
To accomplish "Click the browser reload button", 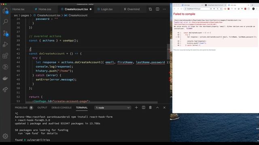I will pos(181,9).
